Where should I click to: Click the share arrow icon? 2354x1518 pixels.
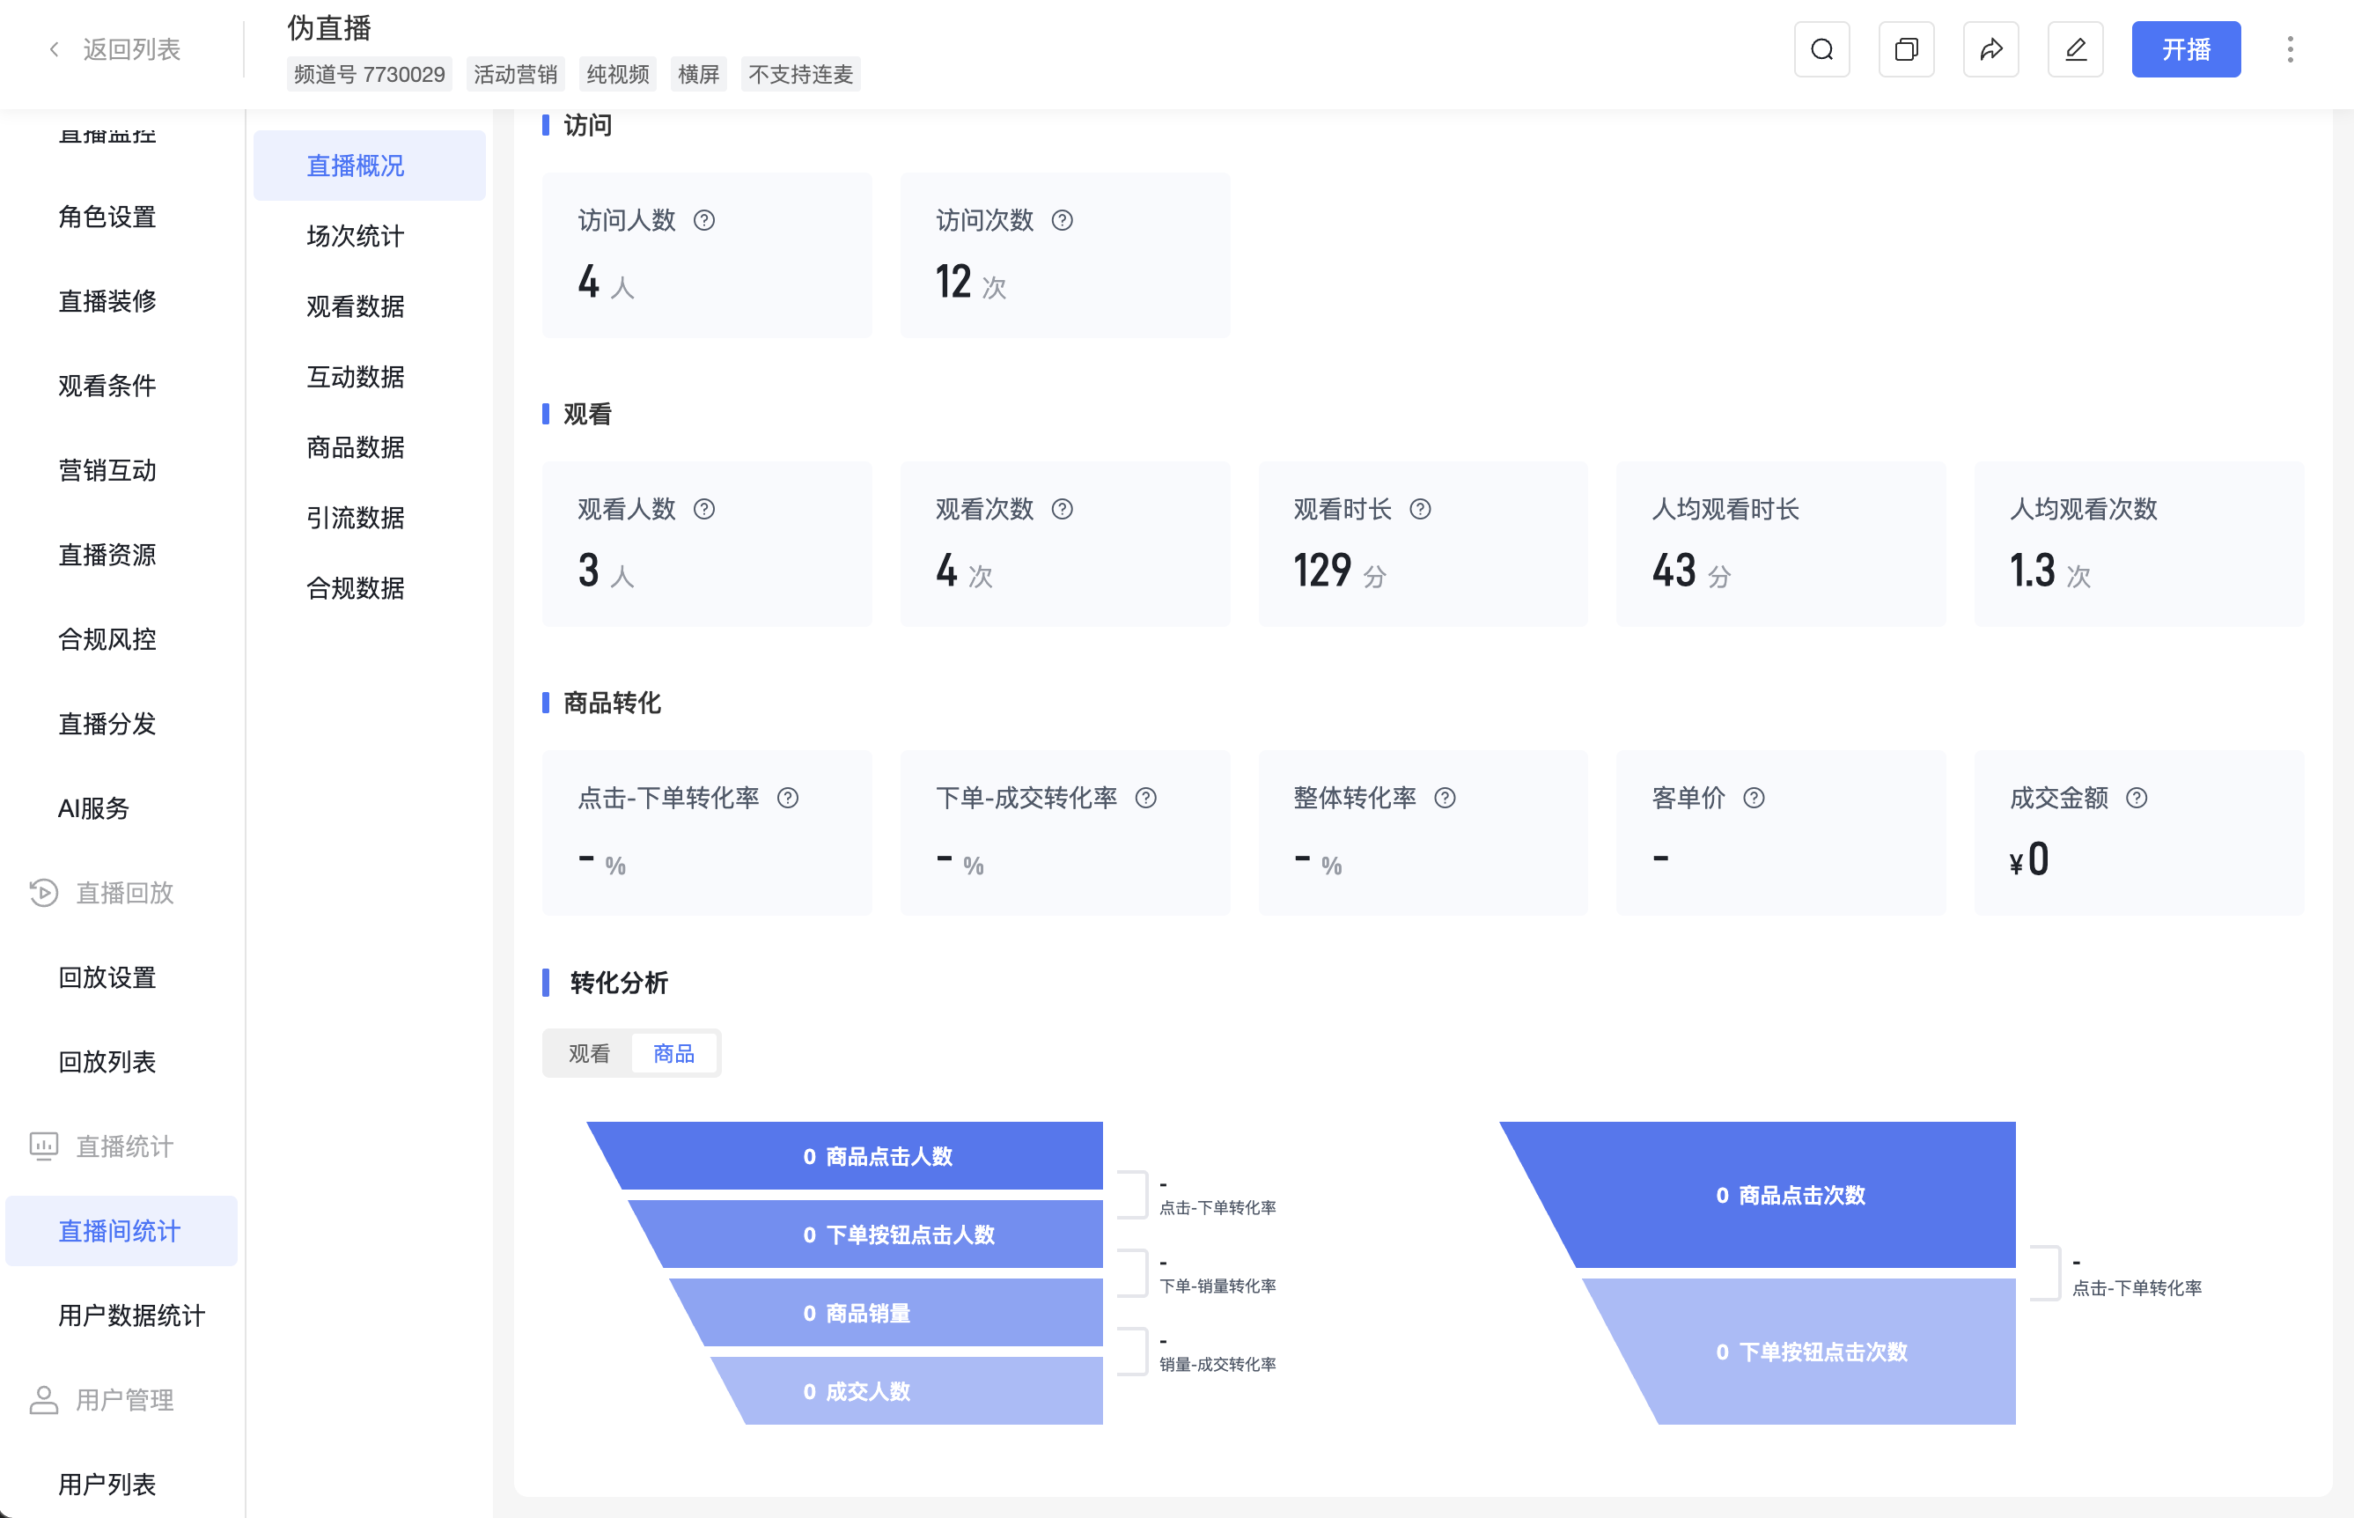point(1991,49)
